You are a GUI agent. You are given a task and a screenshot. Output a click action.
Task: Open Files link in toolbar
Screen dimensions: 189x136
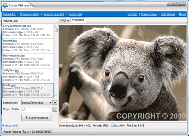point(9,14)
